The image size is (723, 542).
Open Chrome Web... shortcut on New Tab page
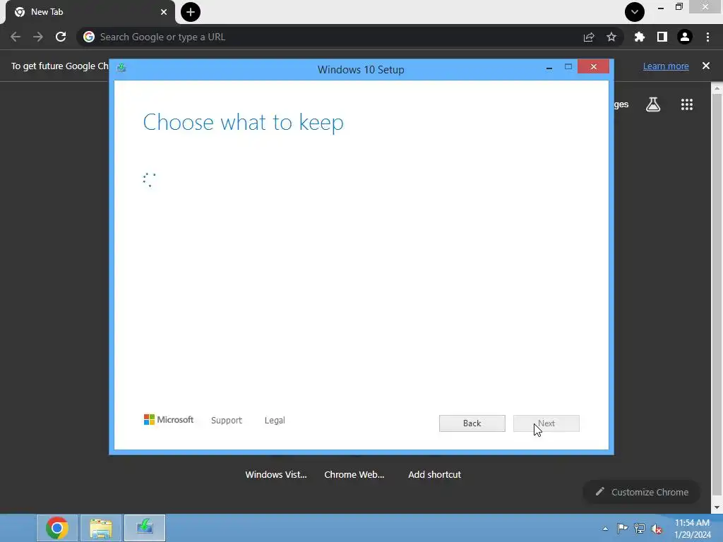point(354,474)
